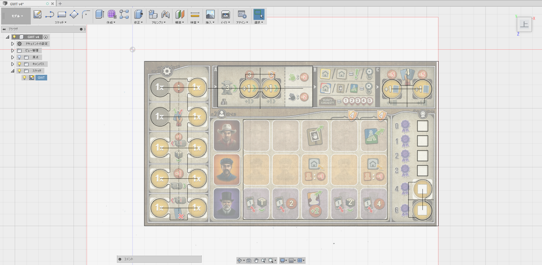Select the Line sketch tool
This screenshot has height=265, width=542.
[50, 14]
